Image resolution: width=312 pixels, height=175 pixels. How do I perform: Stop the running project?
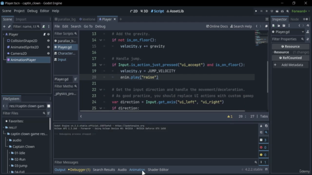pos(267,11)
